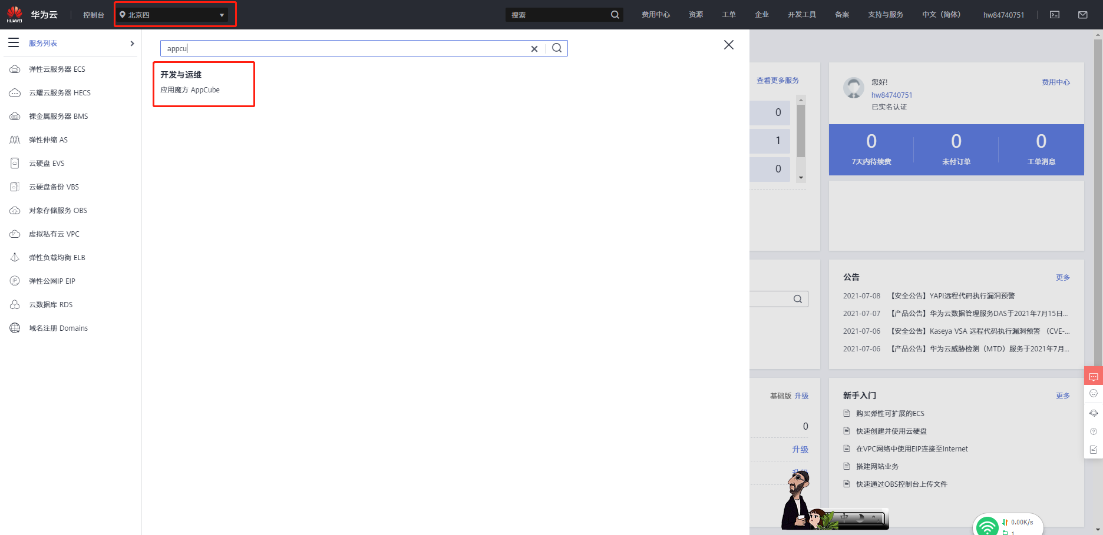Click the OBS object storage icon
Screen dimensions: 1103x535
coord(15,211)
